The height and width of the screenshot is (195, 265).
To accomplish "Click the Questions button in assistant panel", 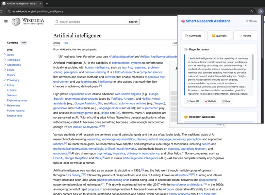I will pyautogui.click(x=219, y=35).
